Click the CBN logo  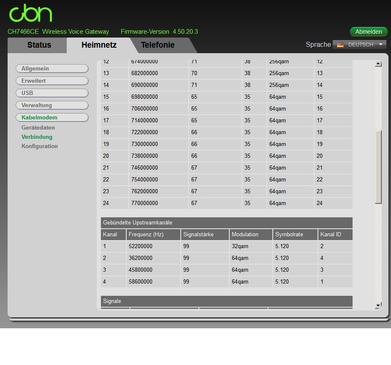tap(30, 13)
